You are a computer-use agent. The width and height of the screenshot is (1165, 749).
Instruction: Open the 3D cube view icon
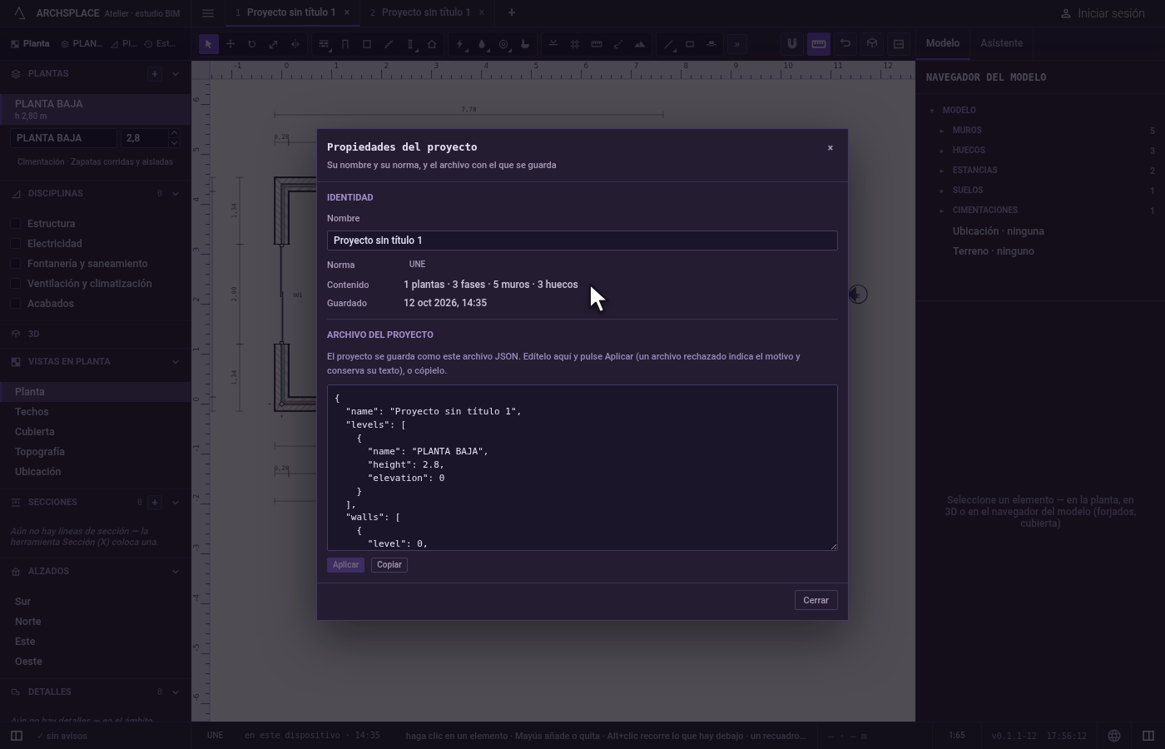click(x=872, y=44)
